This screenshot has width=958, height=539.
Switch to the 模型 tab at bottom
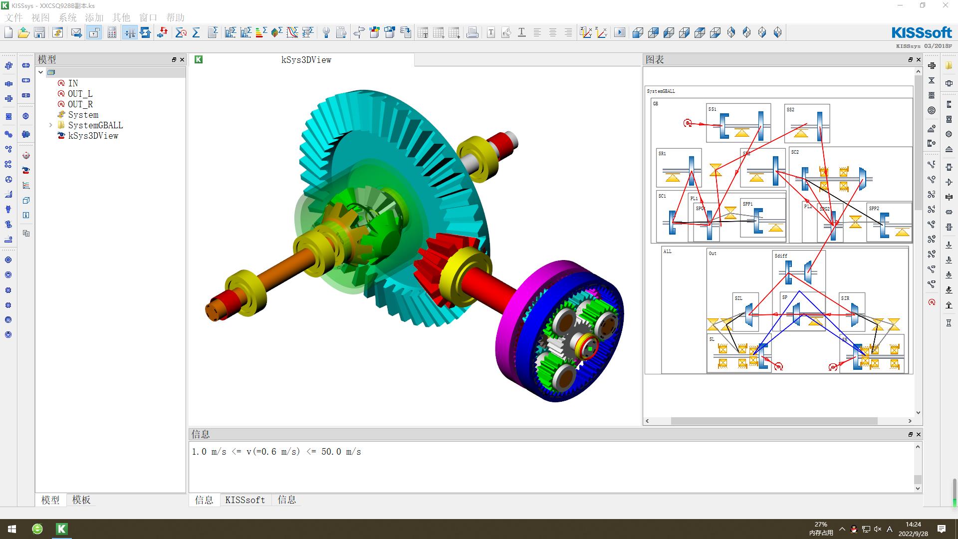(50, 500)
